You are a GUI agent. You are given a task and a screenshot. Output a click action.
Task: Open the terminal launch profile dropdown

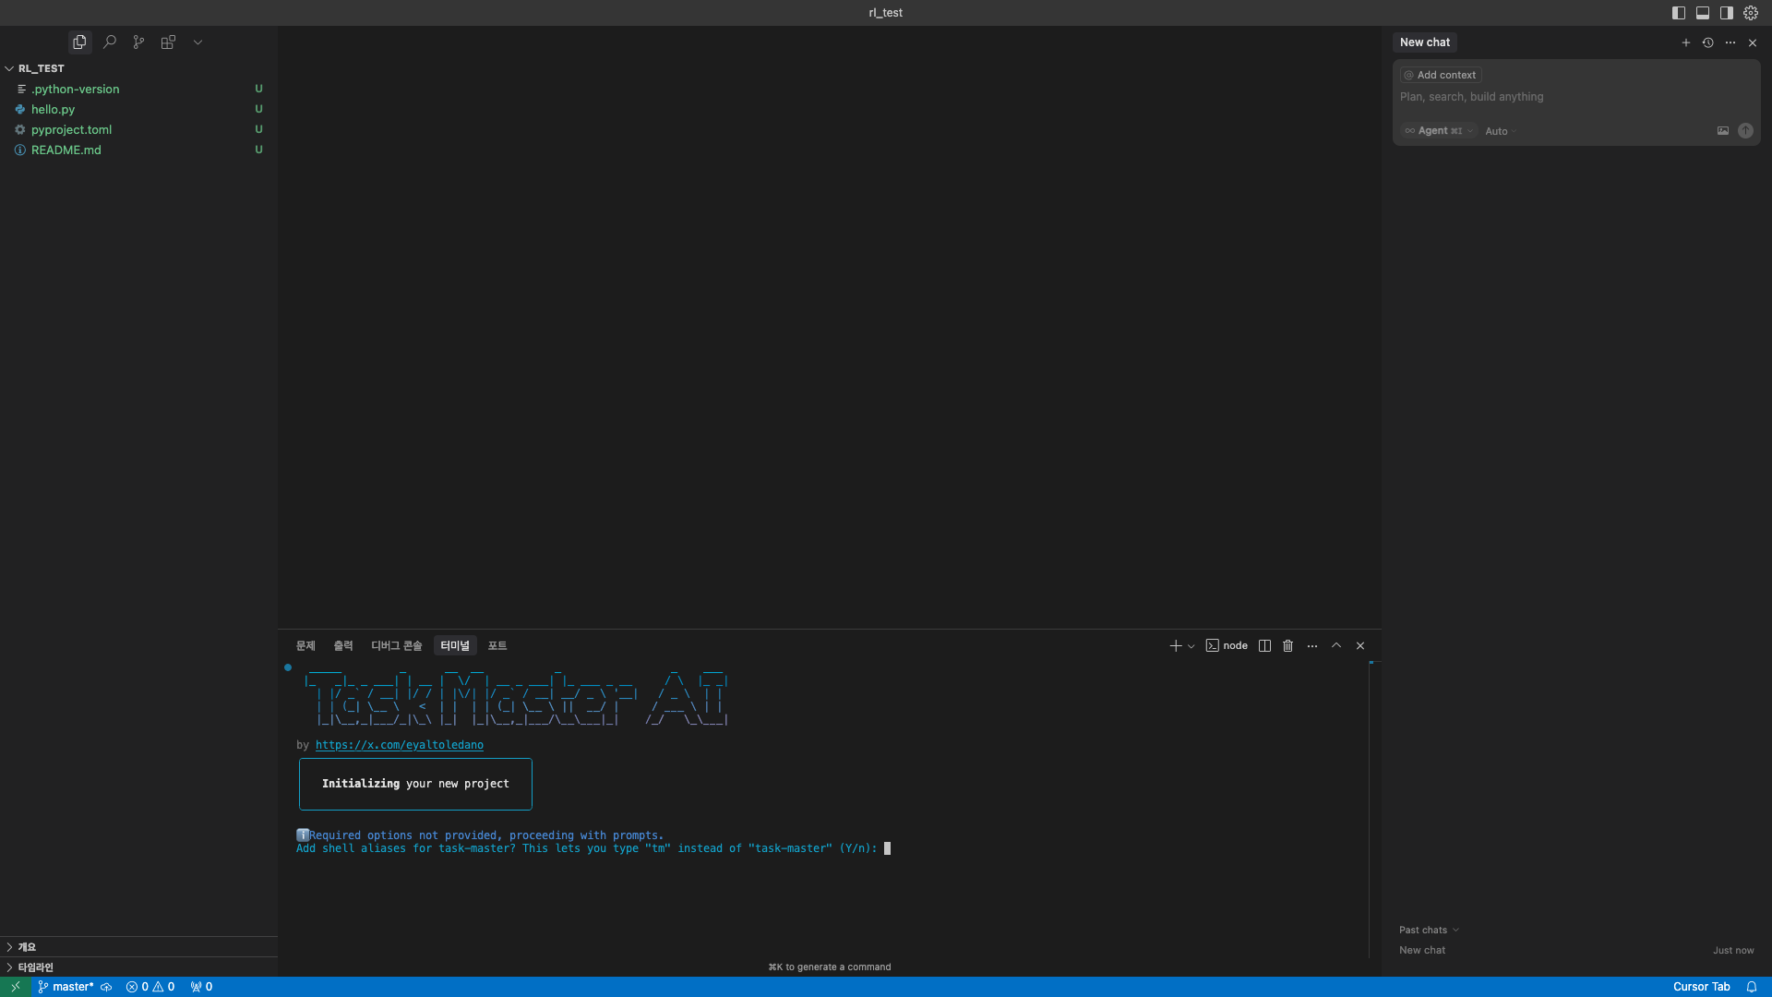[x=1191, y=646]
